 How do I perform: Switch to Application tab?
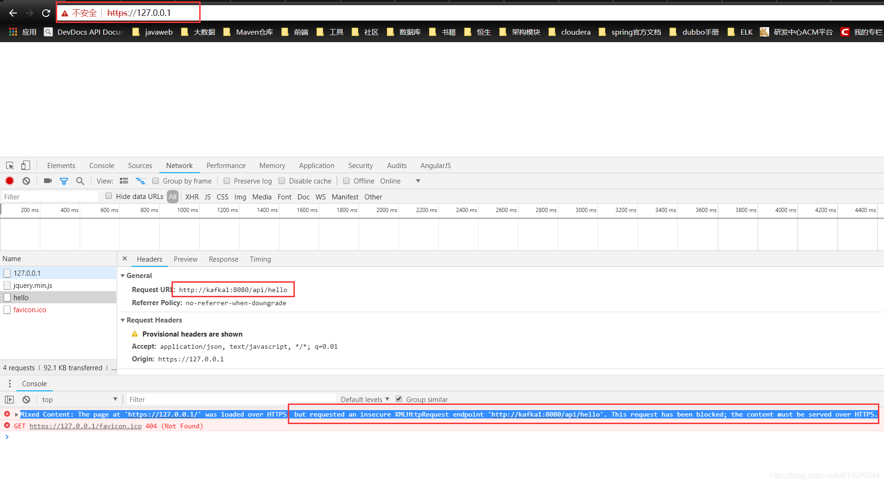[x=317, y=166]
